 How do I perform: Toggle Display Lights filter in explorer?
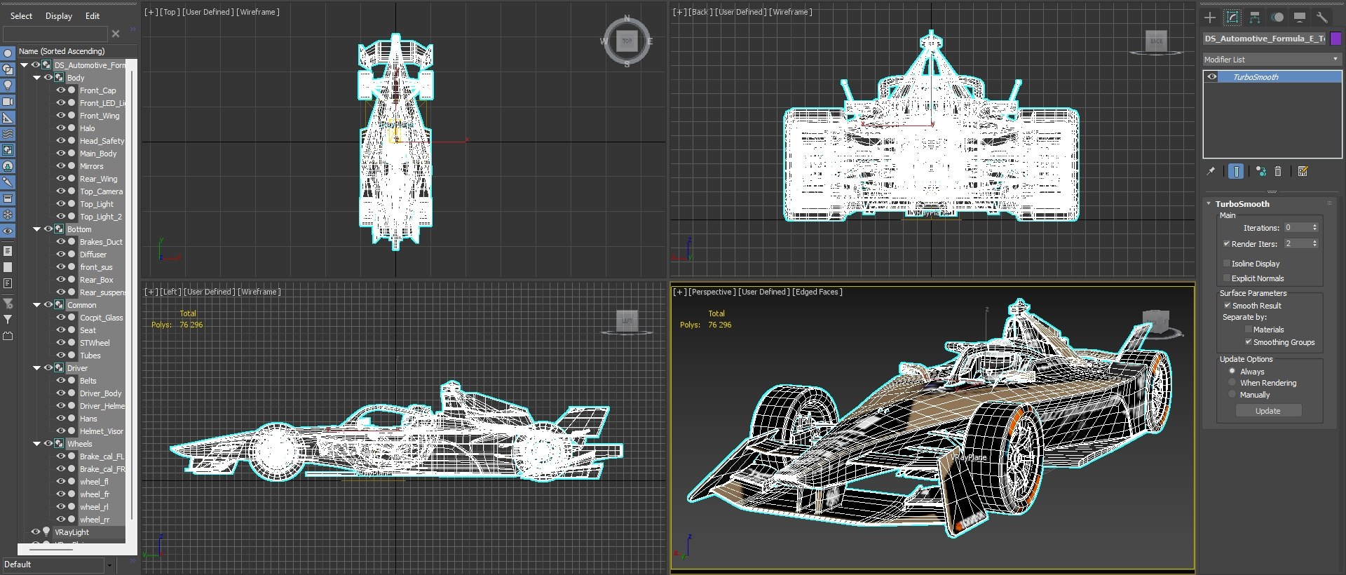8,86
